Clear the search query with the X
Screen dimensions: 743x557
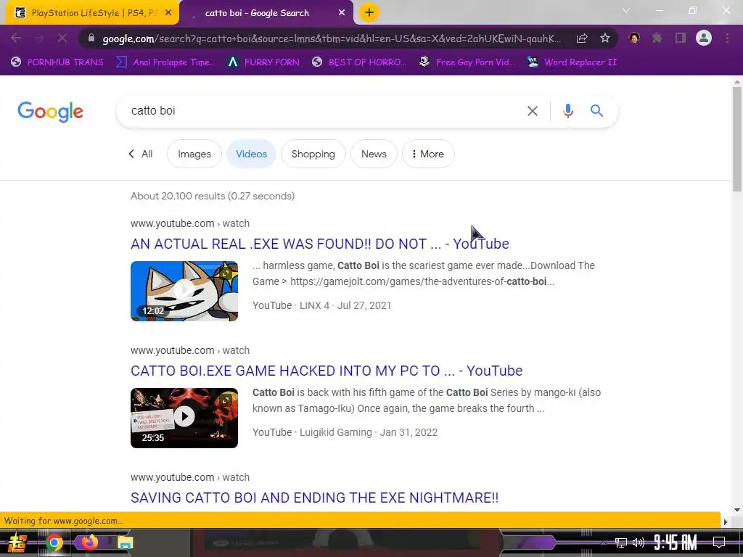[x=533, y=111]
